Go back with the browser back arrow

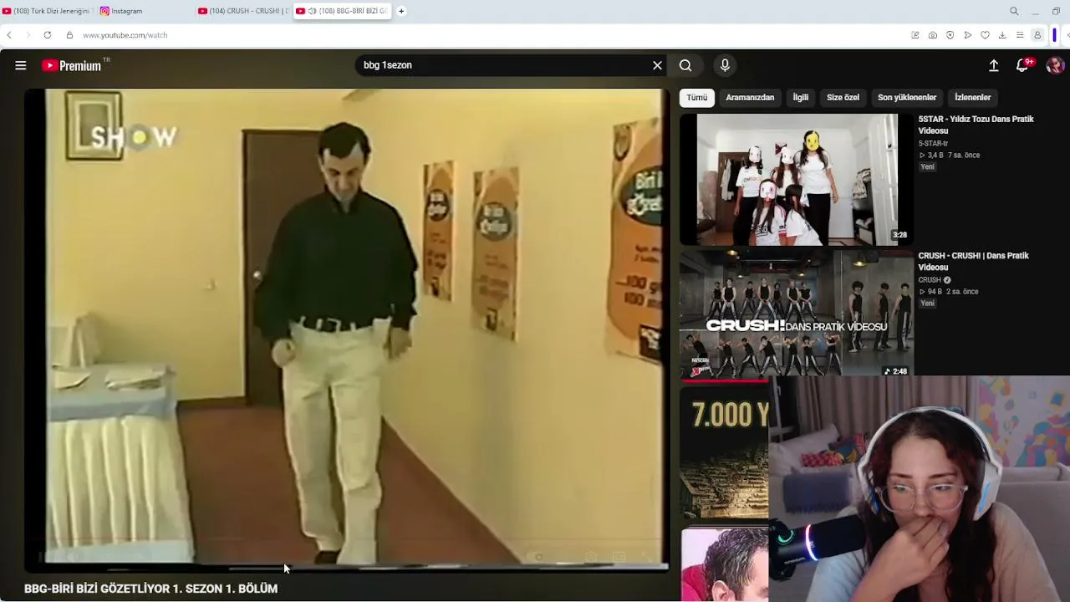click(9, 35)
